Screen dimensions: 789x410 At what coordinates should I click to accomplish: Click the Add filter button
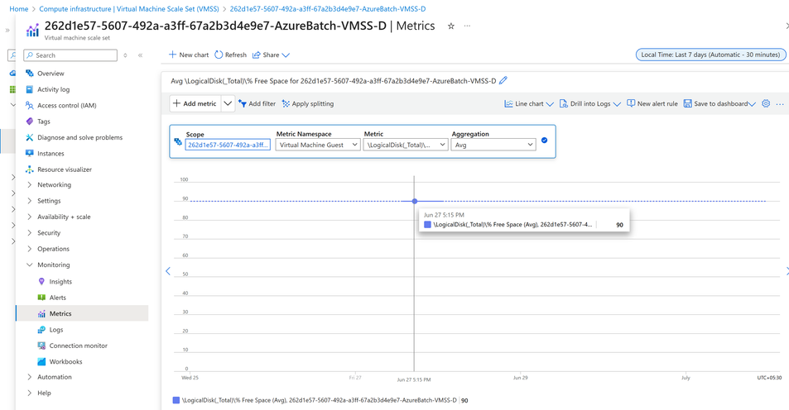(x=257, y=104)
